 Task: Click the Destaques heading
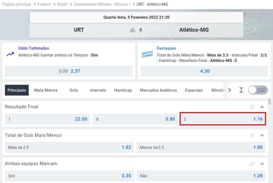(166, 48)
